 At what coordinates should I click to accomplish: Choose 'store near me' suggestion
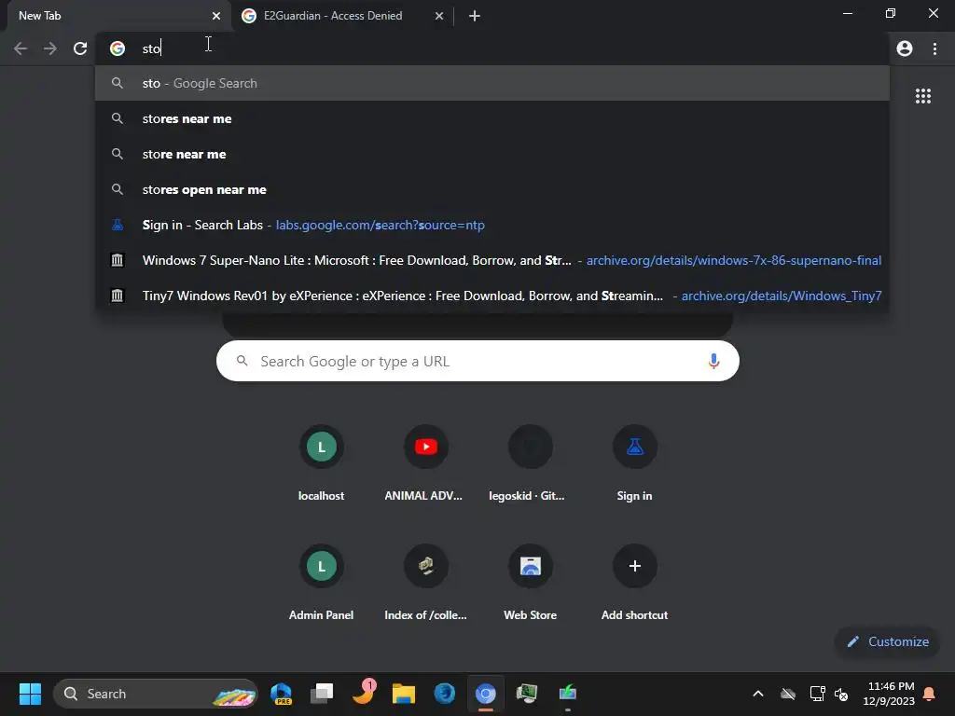tap(492, 154)
